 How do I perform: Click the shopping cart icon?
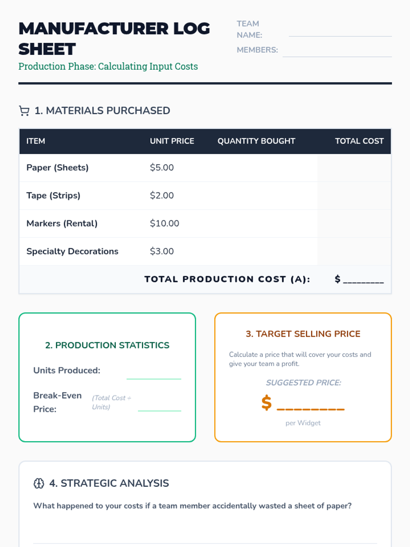tap(24, 111)
